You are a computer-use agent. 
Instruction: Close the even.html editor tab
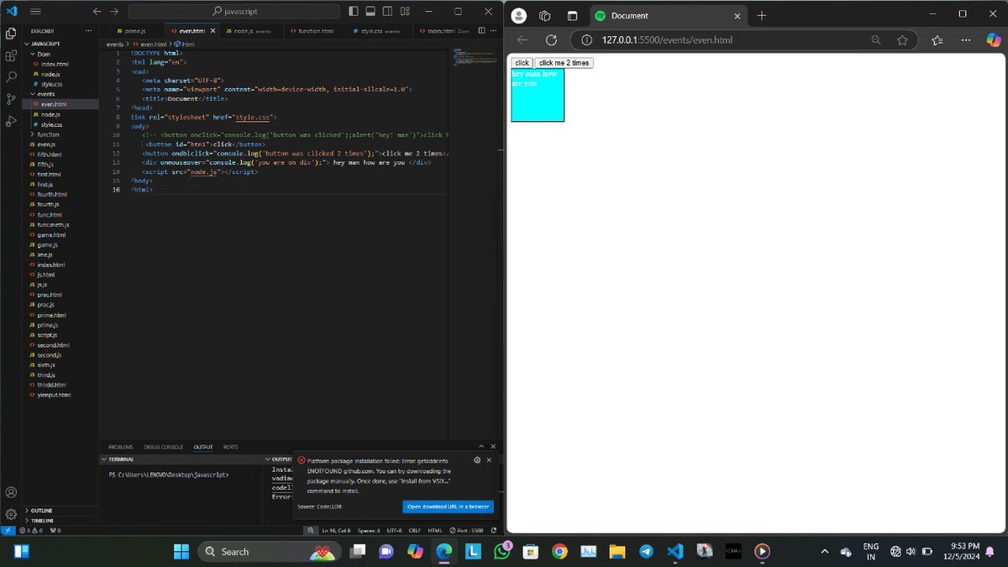(212, 30)
